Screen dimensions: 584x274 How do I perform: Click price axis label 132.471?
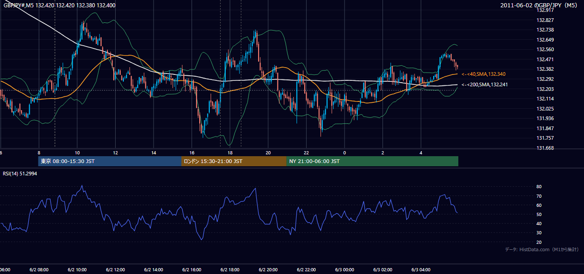545,59
